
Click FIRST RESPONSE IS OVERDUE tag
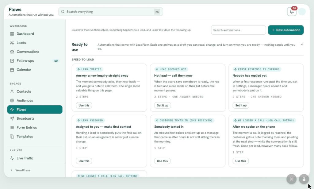tap(257, 69)
